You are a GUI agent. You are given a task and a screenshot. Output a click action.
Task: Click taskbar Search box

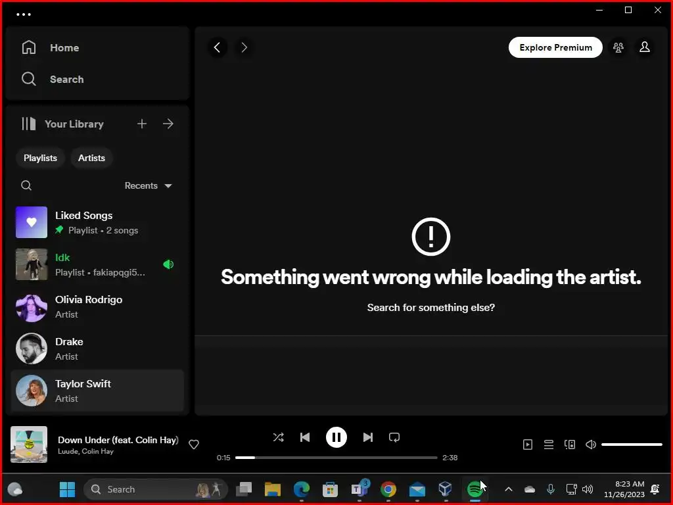155,489
